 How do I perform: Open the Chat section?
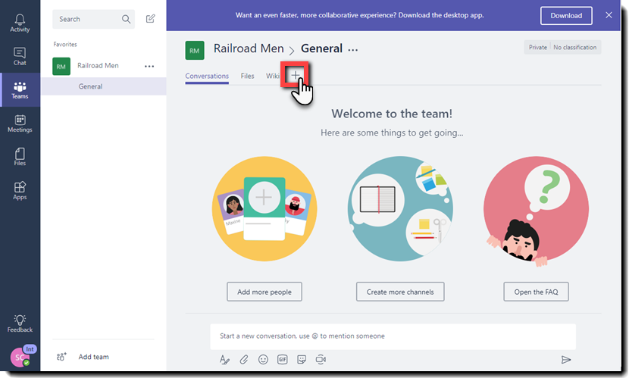coord(20,57)
